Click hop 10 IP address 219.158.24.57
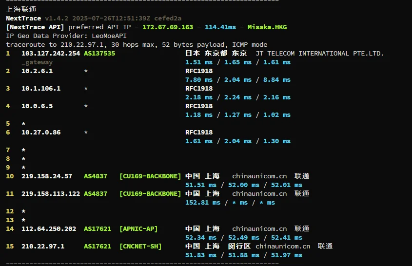The width and height of the screenshot is (412, 266). click(x=47, y=176)
